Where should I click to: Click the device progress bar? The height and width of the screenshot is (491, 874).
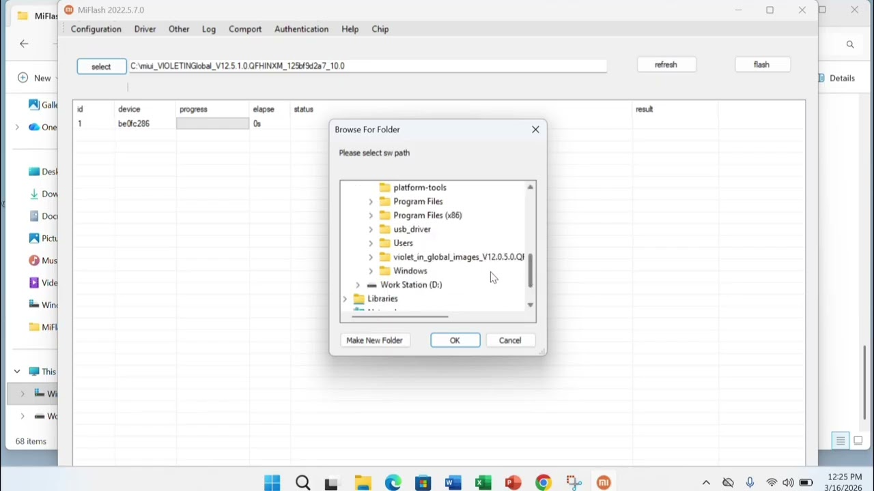click(212, 123)
